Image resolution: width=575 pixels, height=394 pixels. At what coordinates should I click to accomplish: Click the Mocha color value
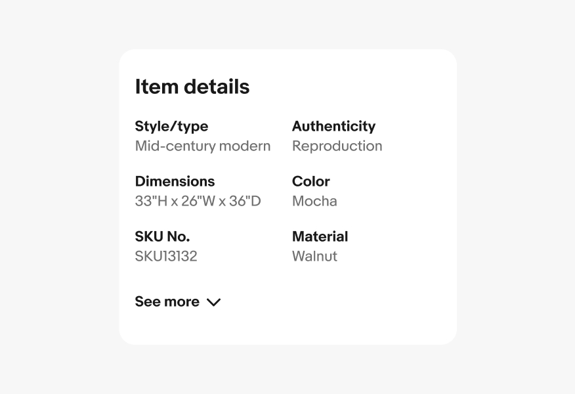click(314, 201)
